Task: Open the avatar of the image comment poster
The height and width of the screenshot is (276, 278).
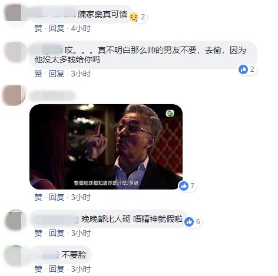Action: coord(14,95)
